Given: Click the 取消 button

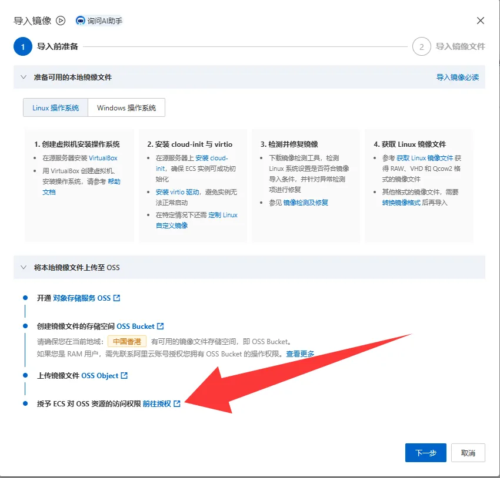Looking at the screenshot, I should (x=468, y=453).
